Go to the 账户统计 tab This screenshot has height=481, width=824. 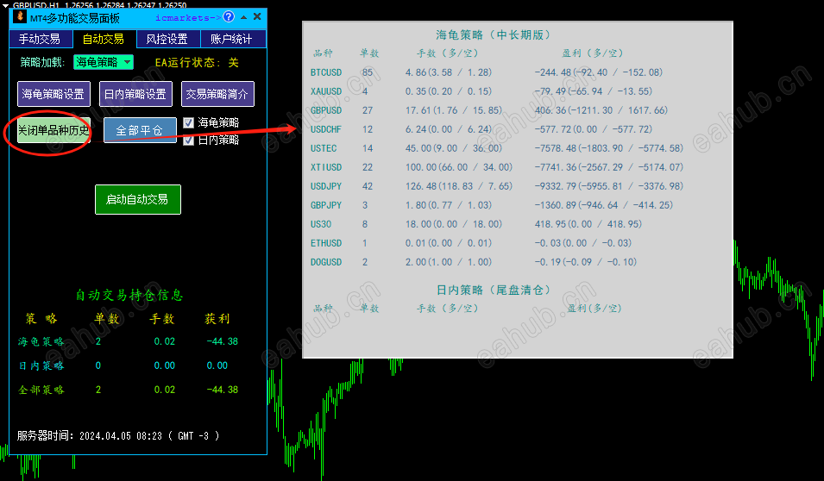(232, 39)
